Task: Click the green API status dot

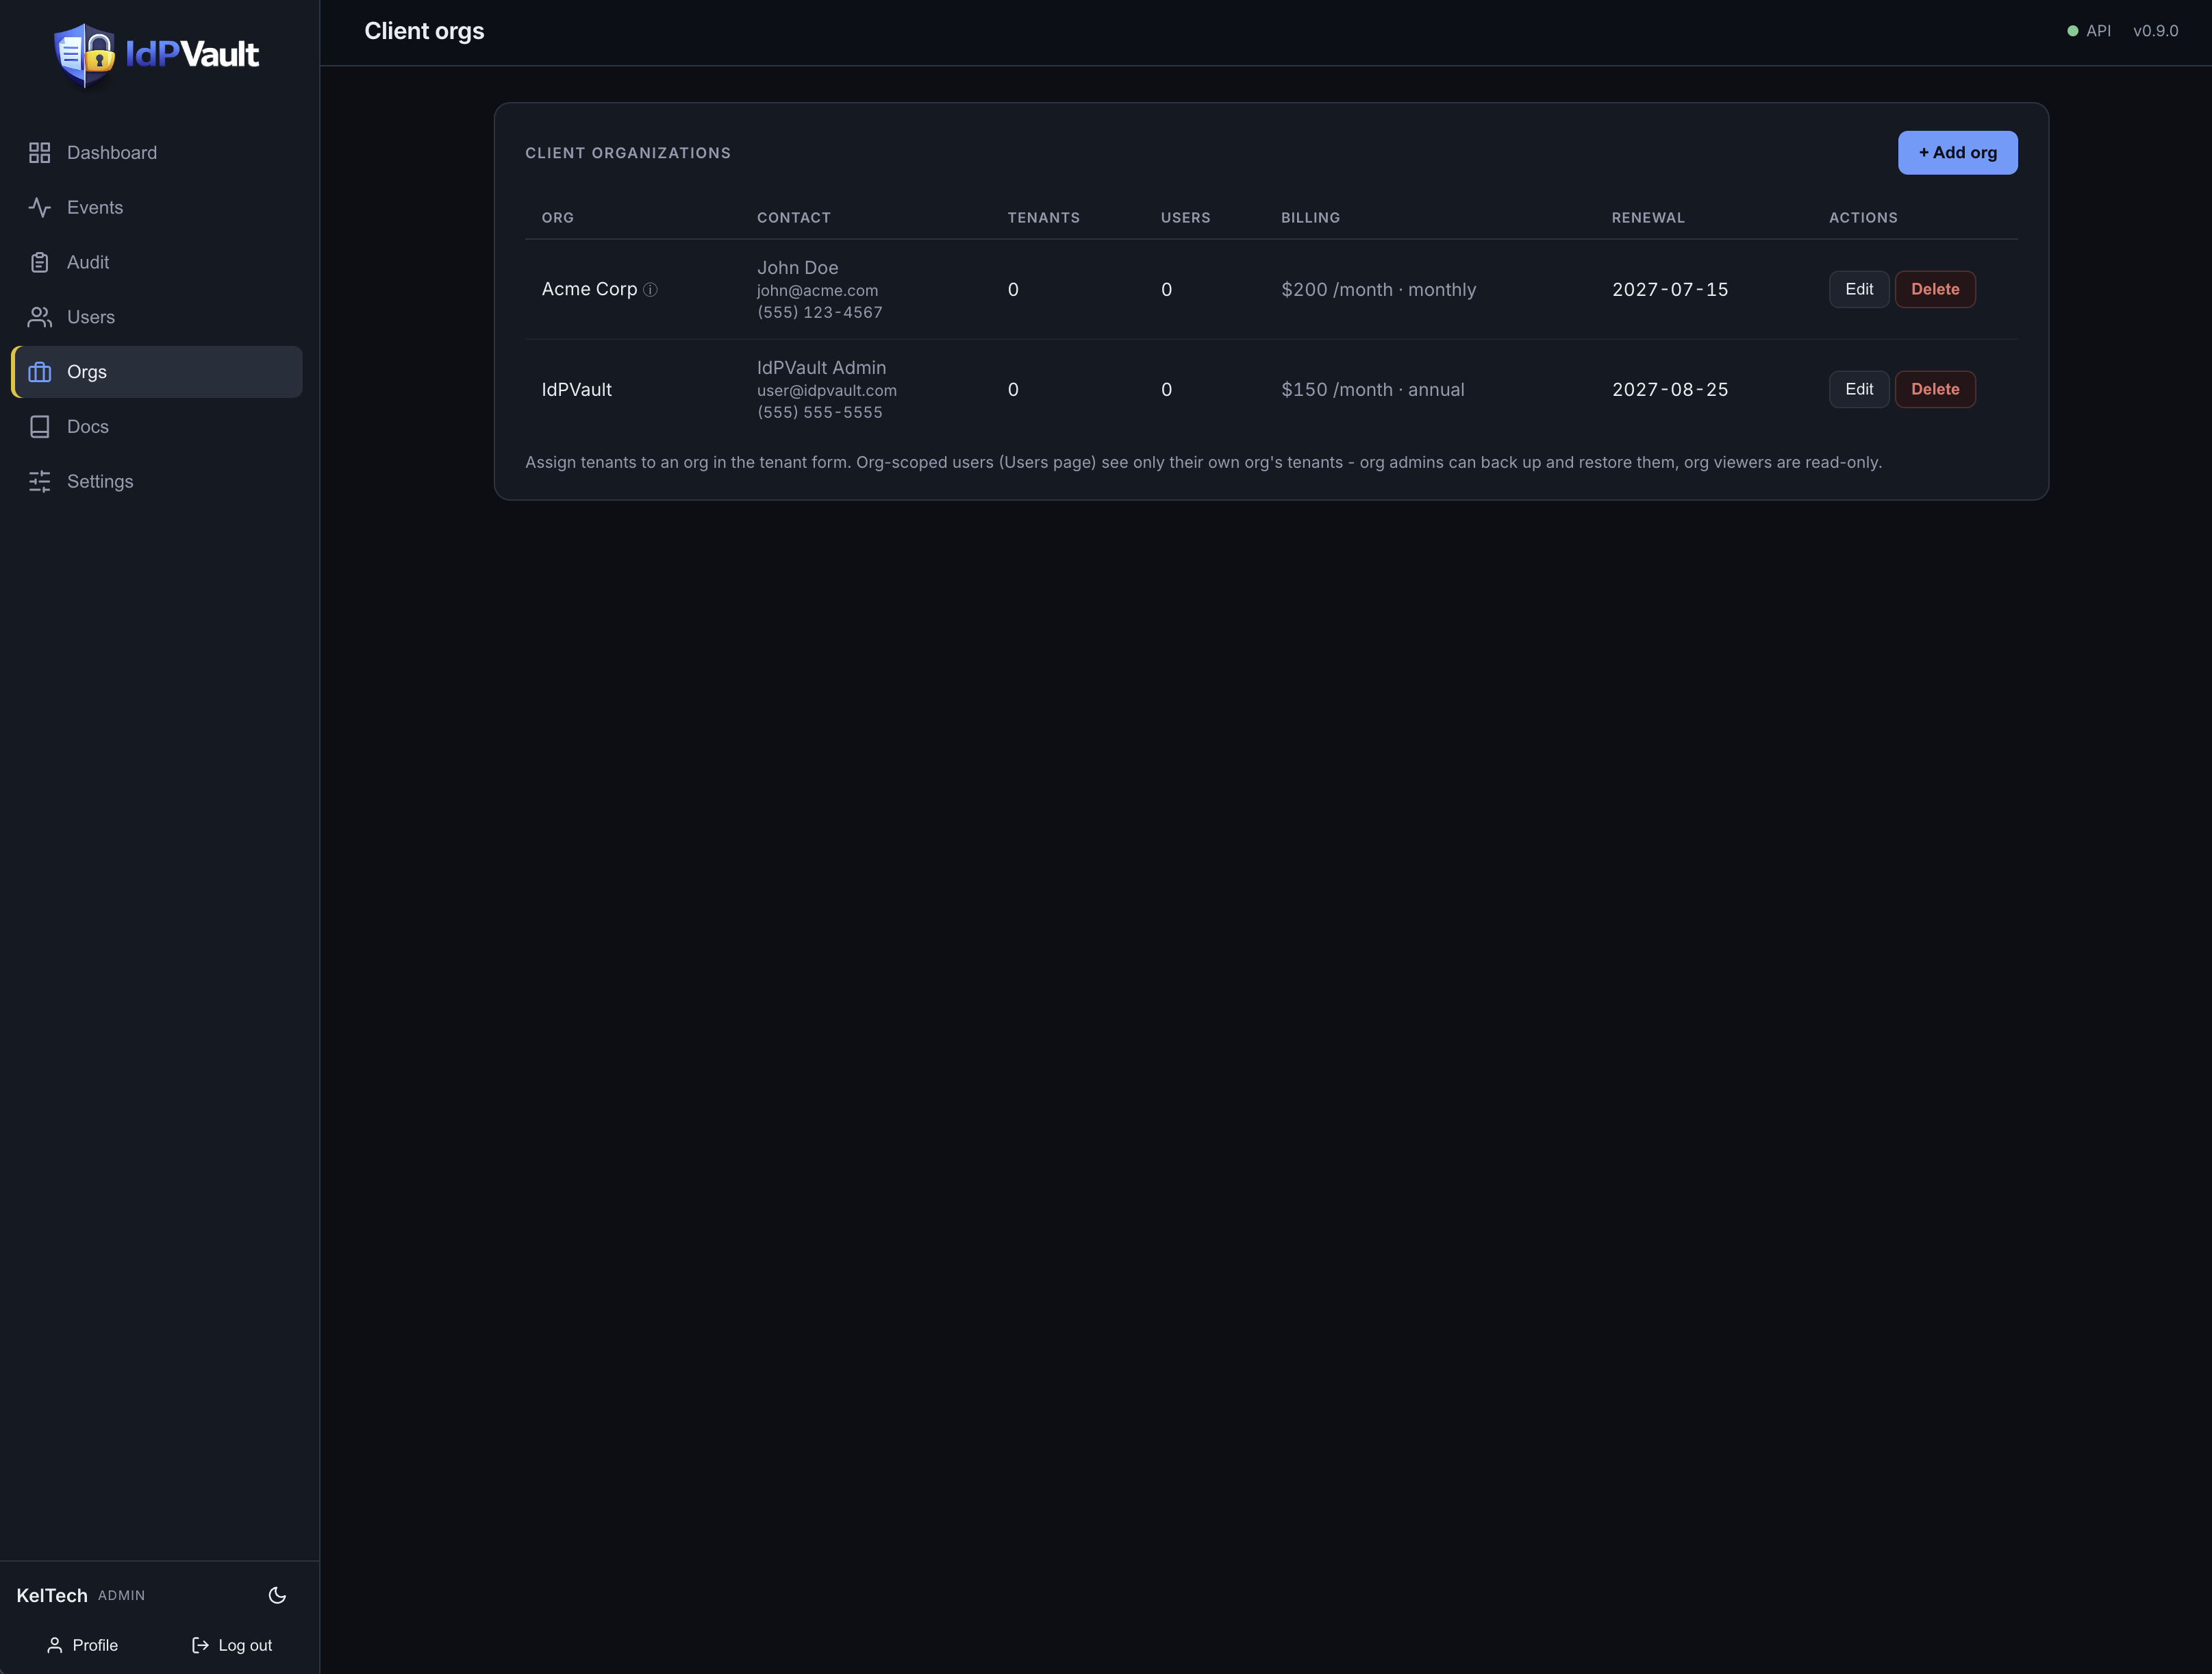Action: pos(2072,31)
